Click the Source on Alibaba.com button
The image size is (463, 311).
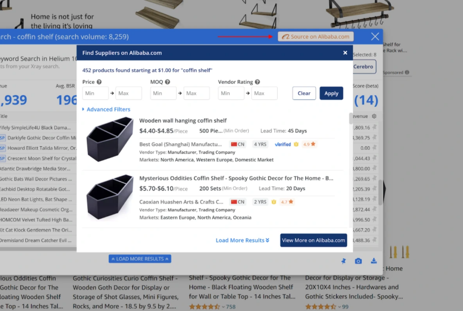[x=315, y=36]
